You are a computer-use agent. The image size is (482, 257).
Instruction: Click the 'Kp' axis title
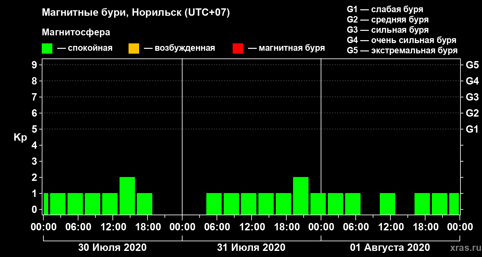[20, 137]
